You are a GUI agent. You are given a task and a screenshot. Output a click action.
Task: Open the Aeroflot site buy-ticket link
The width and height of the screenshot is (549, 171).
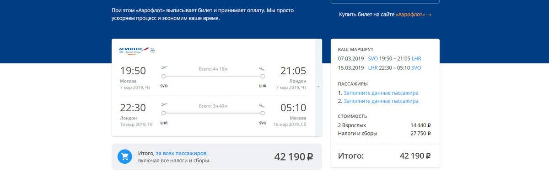pos(385,15)
